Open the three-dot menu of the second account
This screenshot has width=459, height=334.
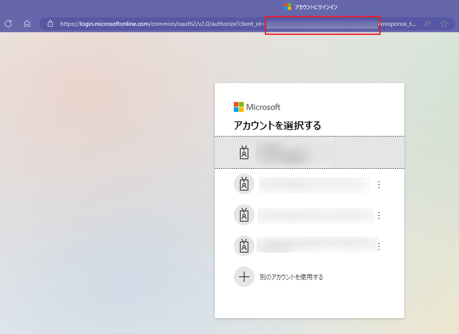379,184
